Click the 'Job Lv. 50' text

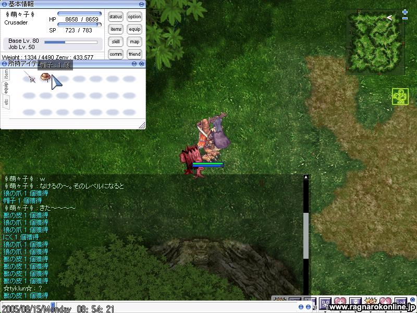coord(21,47)
